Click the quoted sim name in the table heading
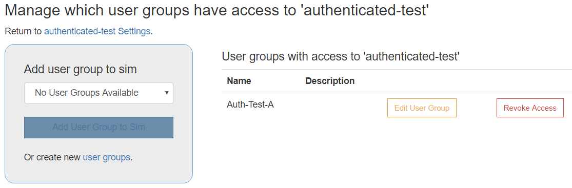The height and width of the screenshot is (188, 572). (x=411, y=56)
